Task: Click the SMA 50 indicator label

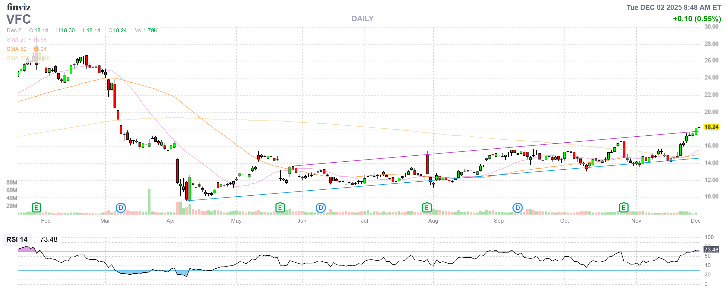Action: (x=17, y=49)
